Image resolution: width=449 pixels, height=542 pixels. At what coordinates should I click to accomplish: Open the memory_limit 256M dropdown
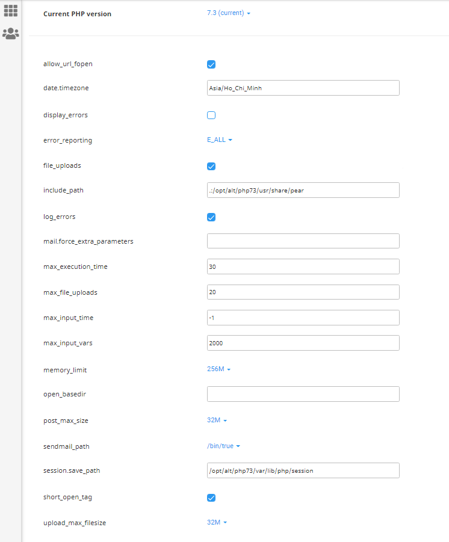click(218, 369)
